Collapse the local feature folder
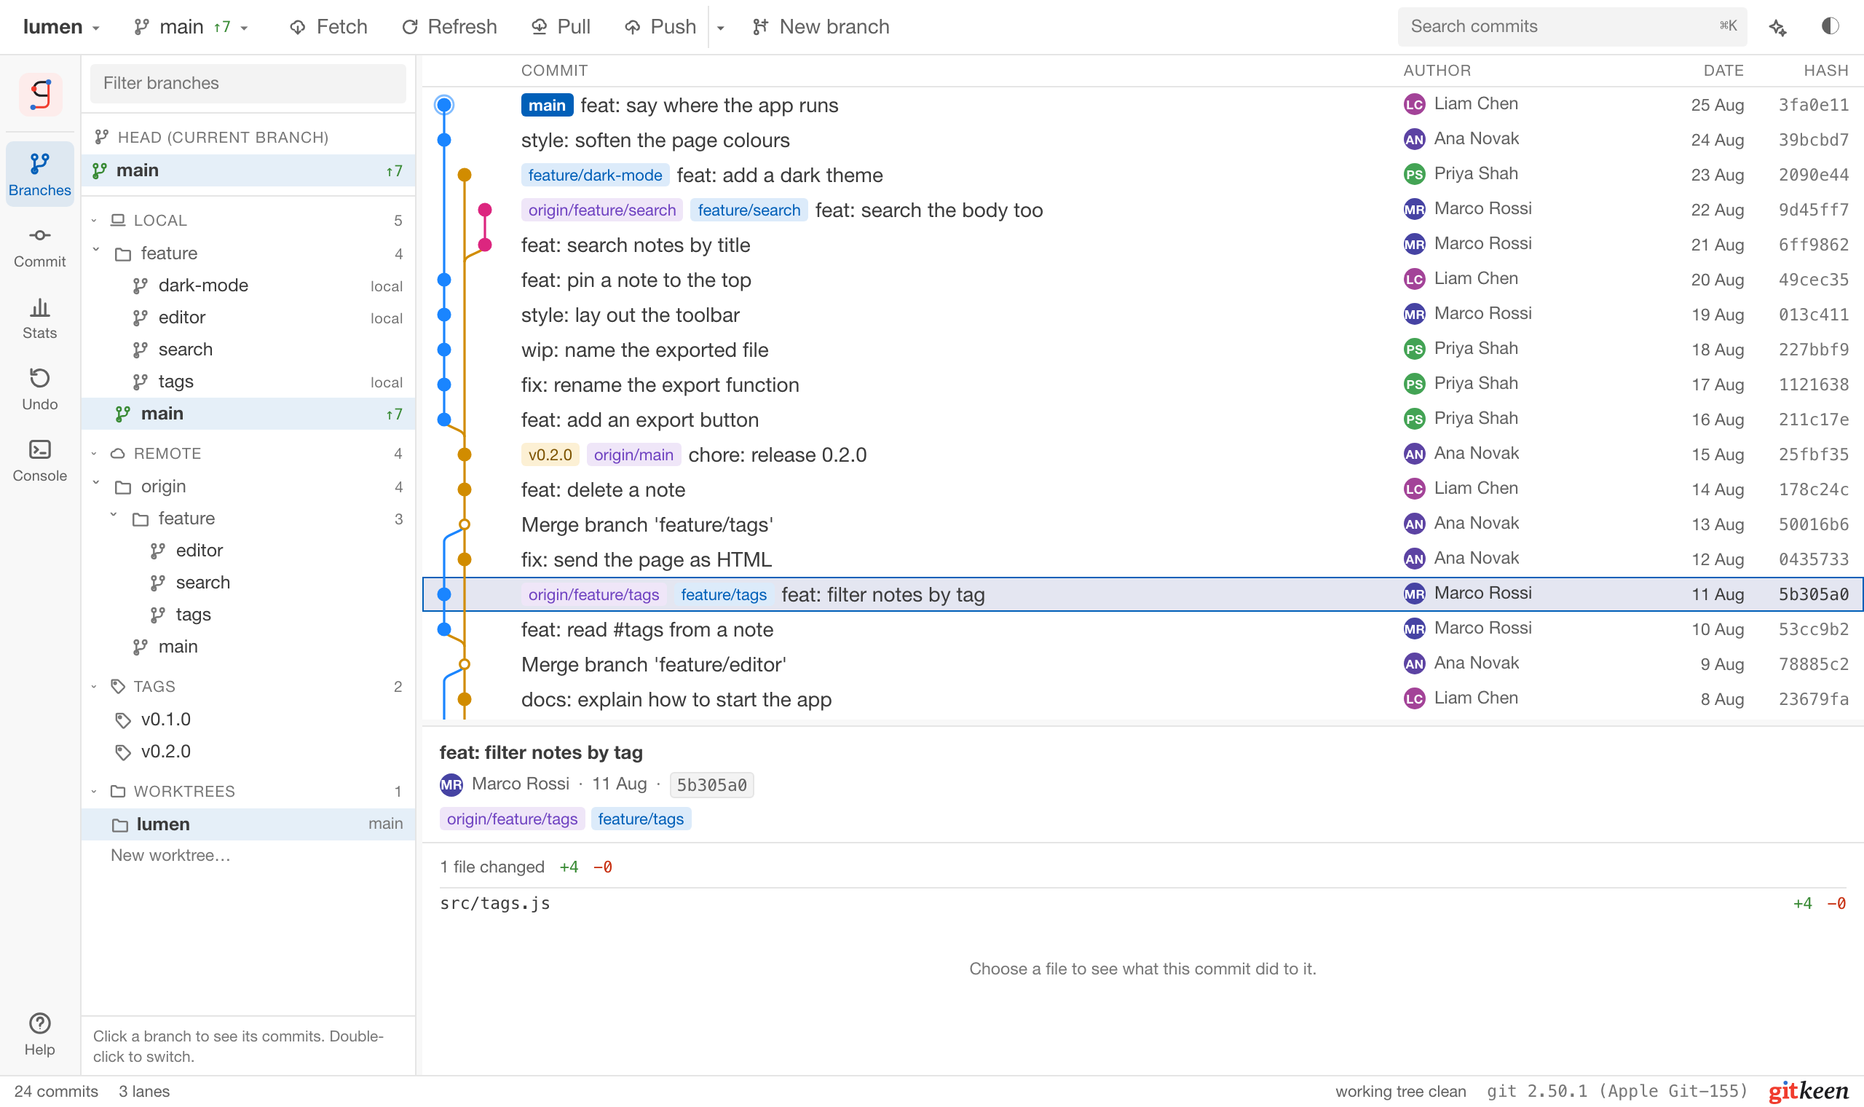 [96, 251]
